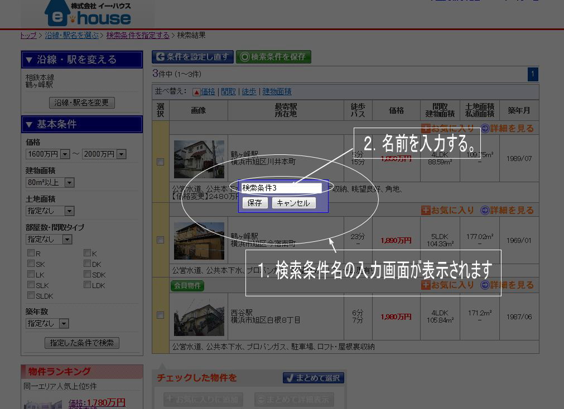This screenshot has width=564, height=409.
Task: Open the 川井本町 property photo
Action: tap(199, 159)
